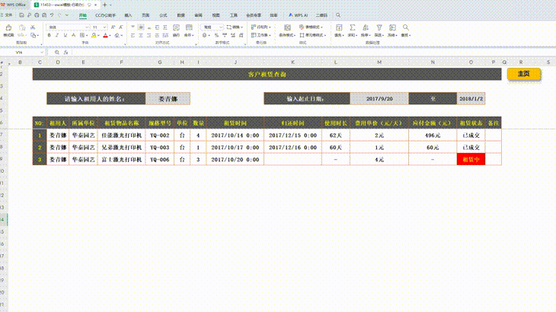Open the fill color dropdown arrow
Image resolution: width=556 pixels, height=312 pixels.
(x=98, y=36)
